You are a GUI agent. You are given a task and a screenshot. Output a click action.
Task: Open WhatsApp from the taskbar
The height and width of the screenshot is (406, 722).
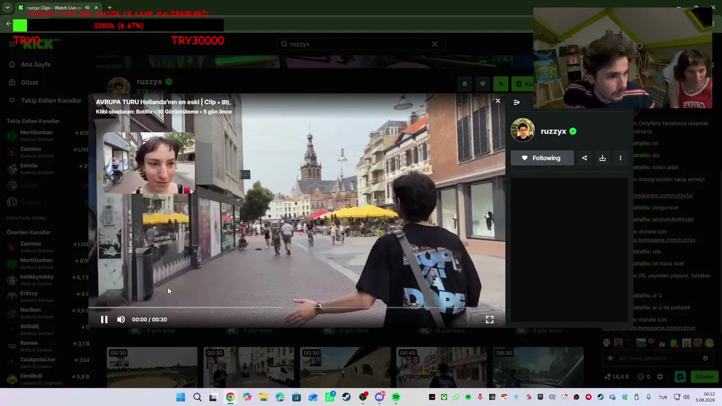329,397
